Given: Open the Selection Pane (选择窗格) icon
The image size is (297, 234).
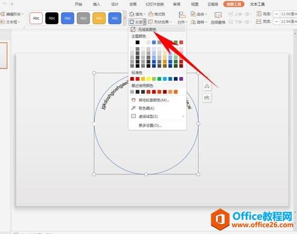Looking at the screenshot, I should (218, 15).
